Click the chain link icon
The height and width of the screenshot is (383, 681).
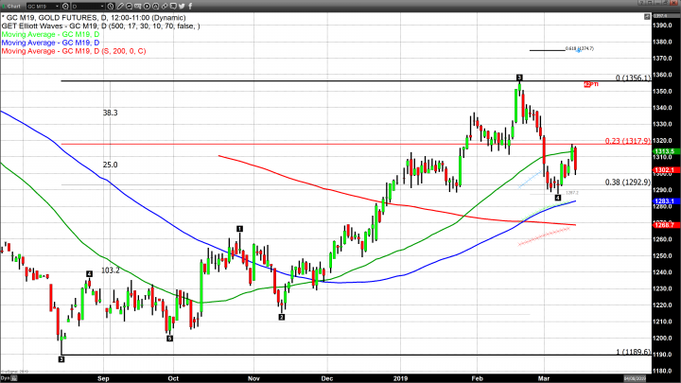click(165, 6)
